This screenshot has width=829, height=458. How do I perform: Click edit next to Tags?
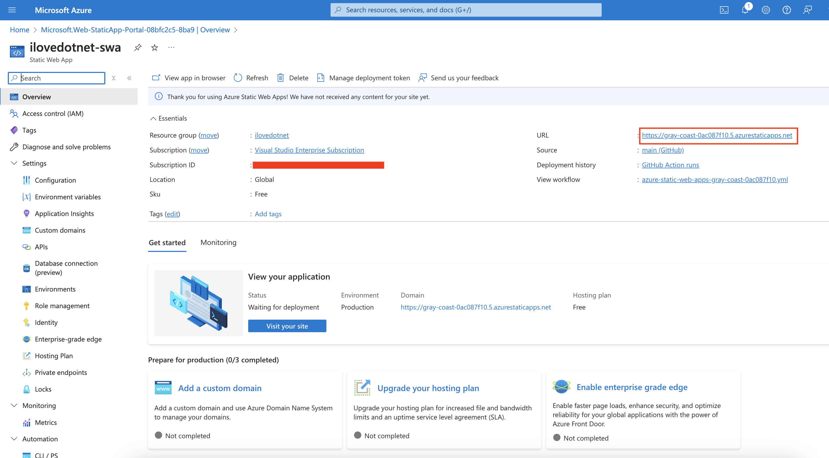(172, 214)
